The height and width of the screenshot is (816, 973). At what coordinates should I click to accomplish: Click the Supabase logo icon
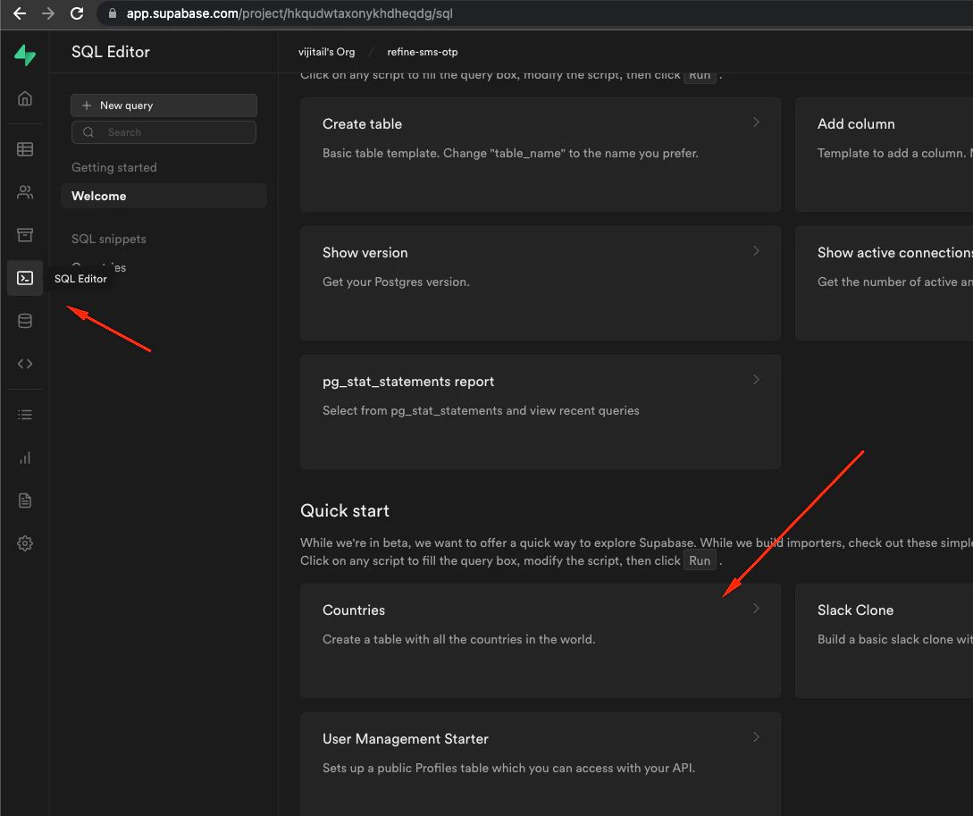click(25, 55)
